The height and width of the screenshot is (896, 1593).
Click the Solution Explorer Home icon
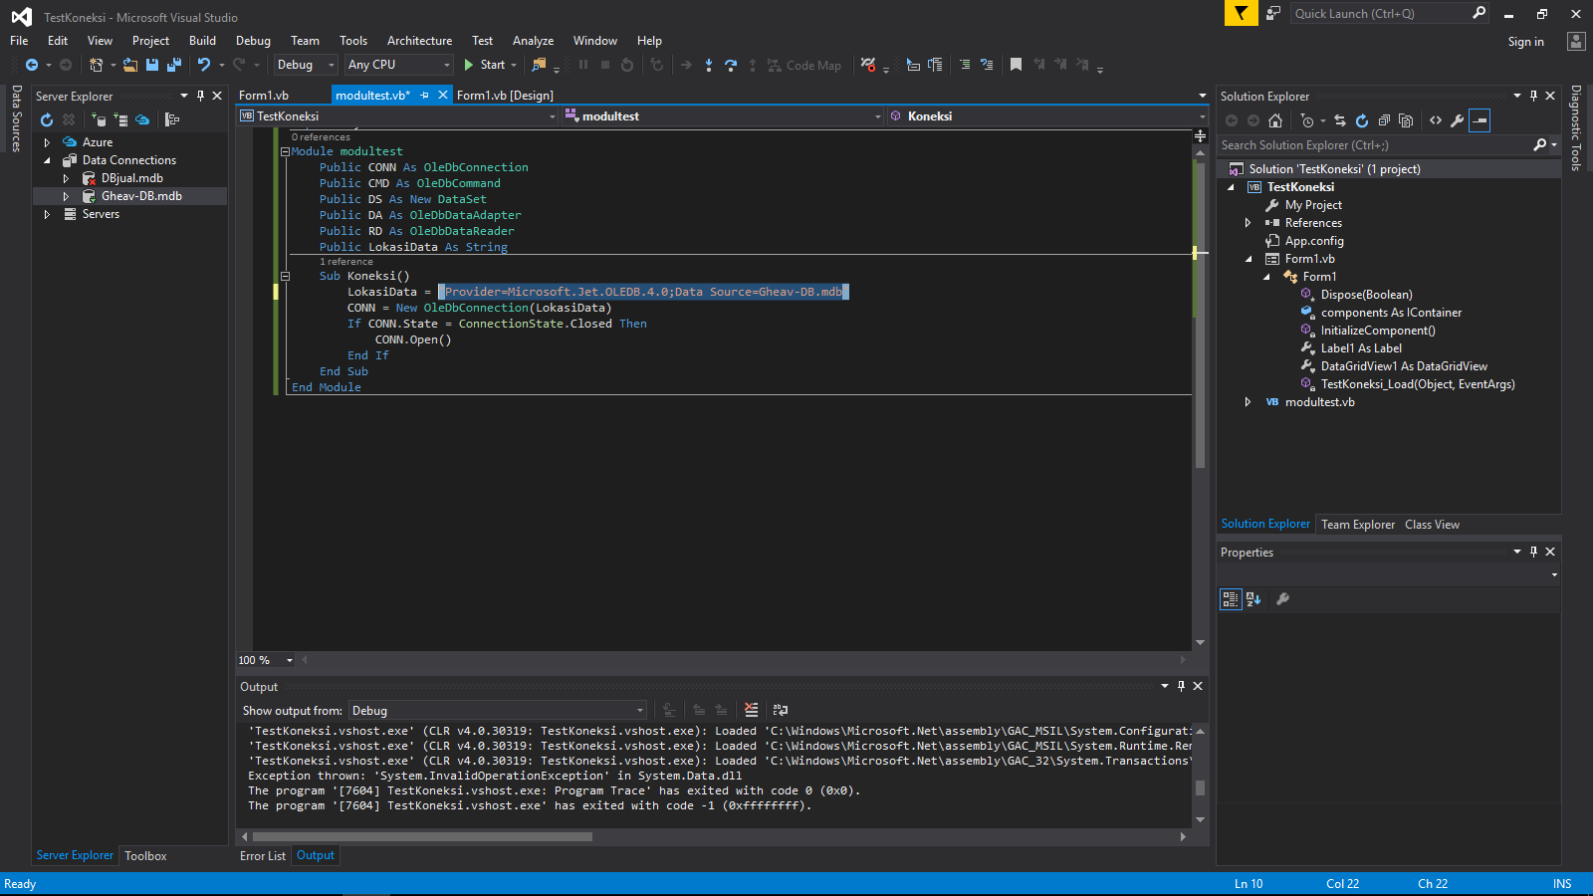[x=1275, y=120]
